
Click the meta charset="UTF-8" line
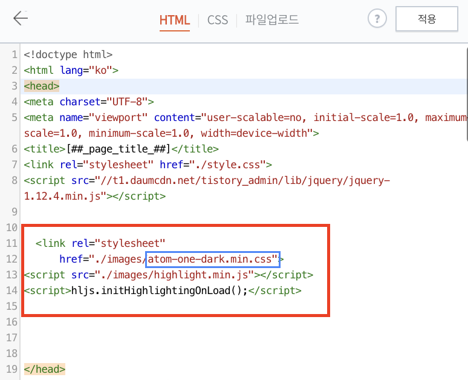click(x=89, y=102)
